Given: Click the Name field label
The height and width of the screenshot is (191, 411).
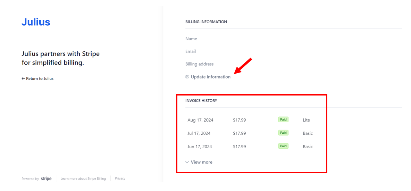Looking at the screenshot, I should pos(191,39).
